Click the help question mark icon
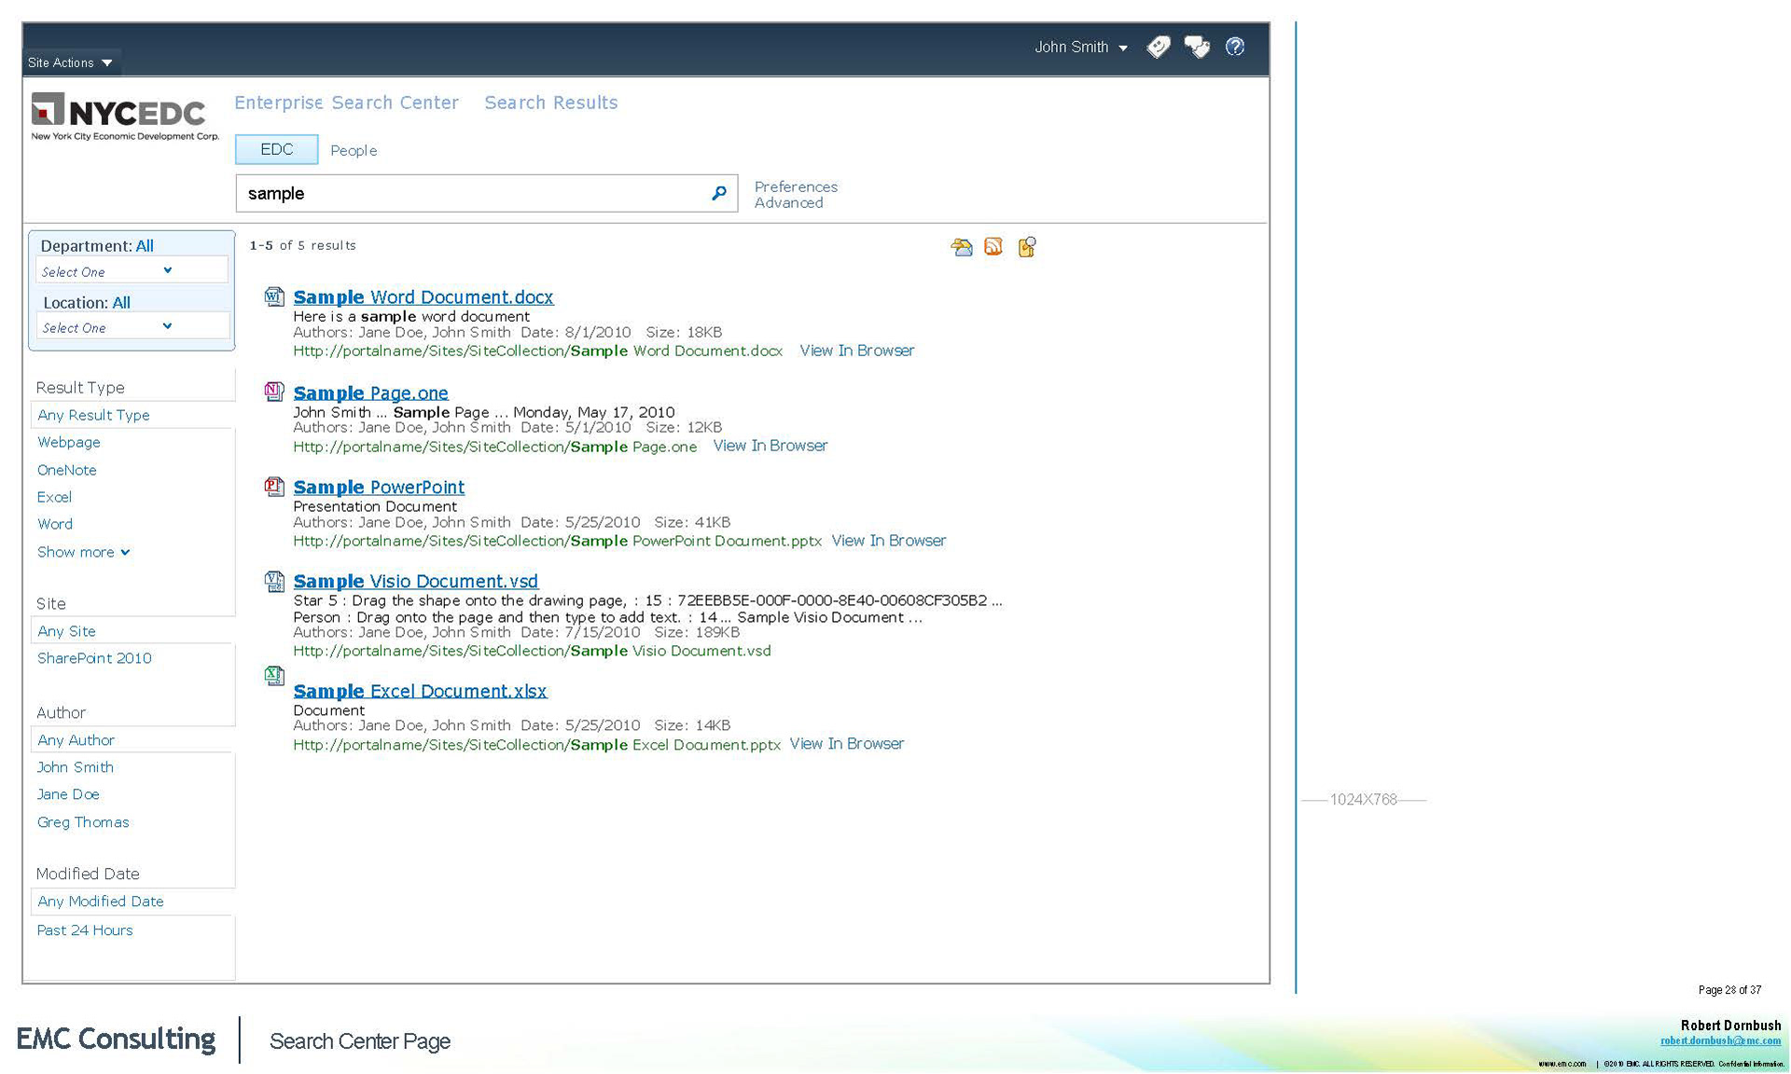Screen dimensions: 1791x1074 click(1235, 47)
